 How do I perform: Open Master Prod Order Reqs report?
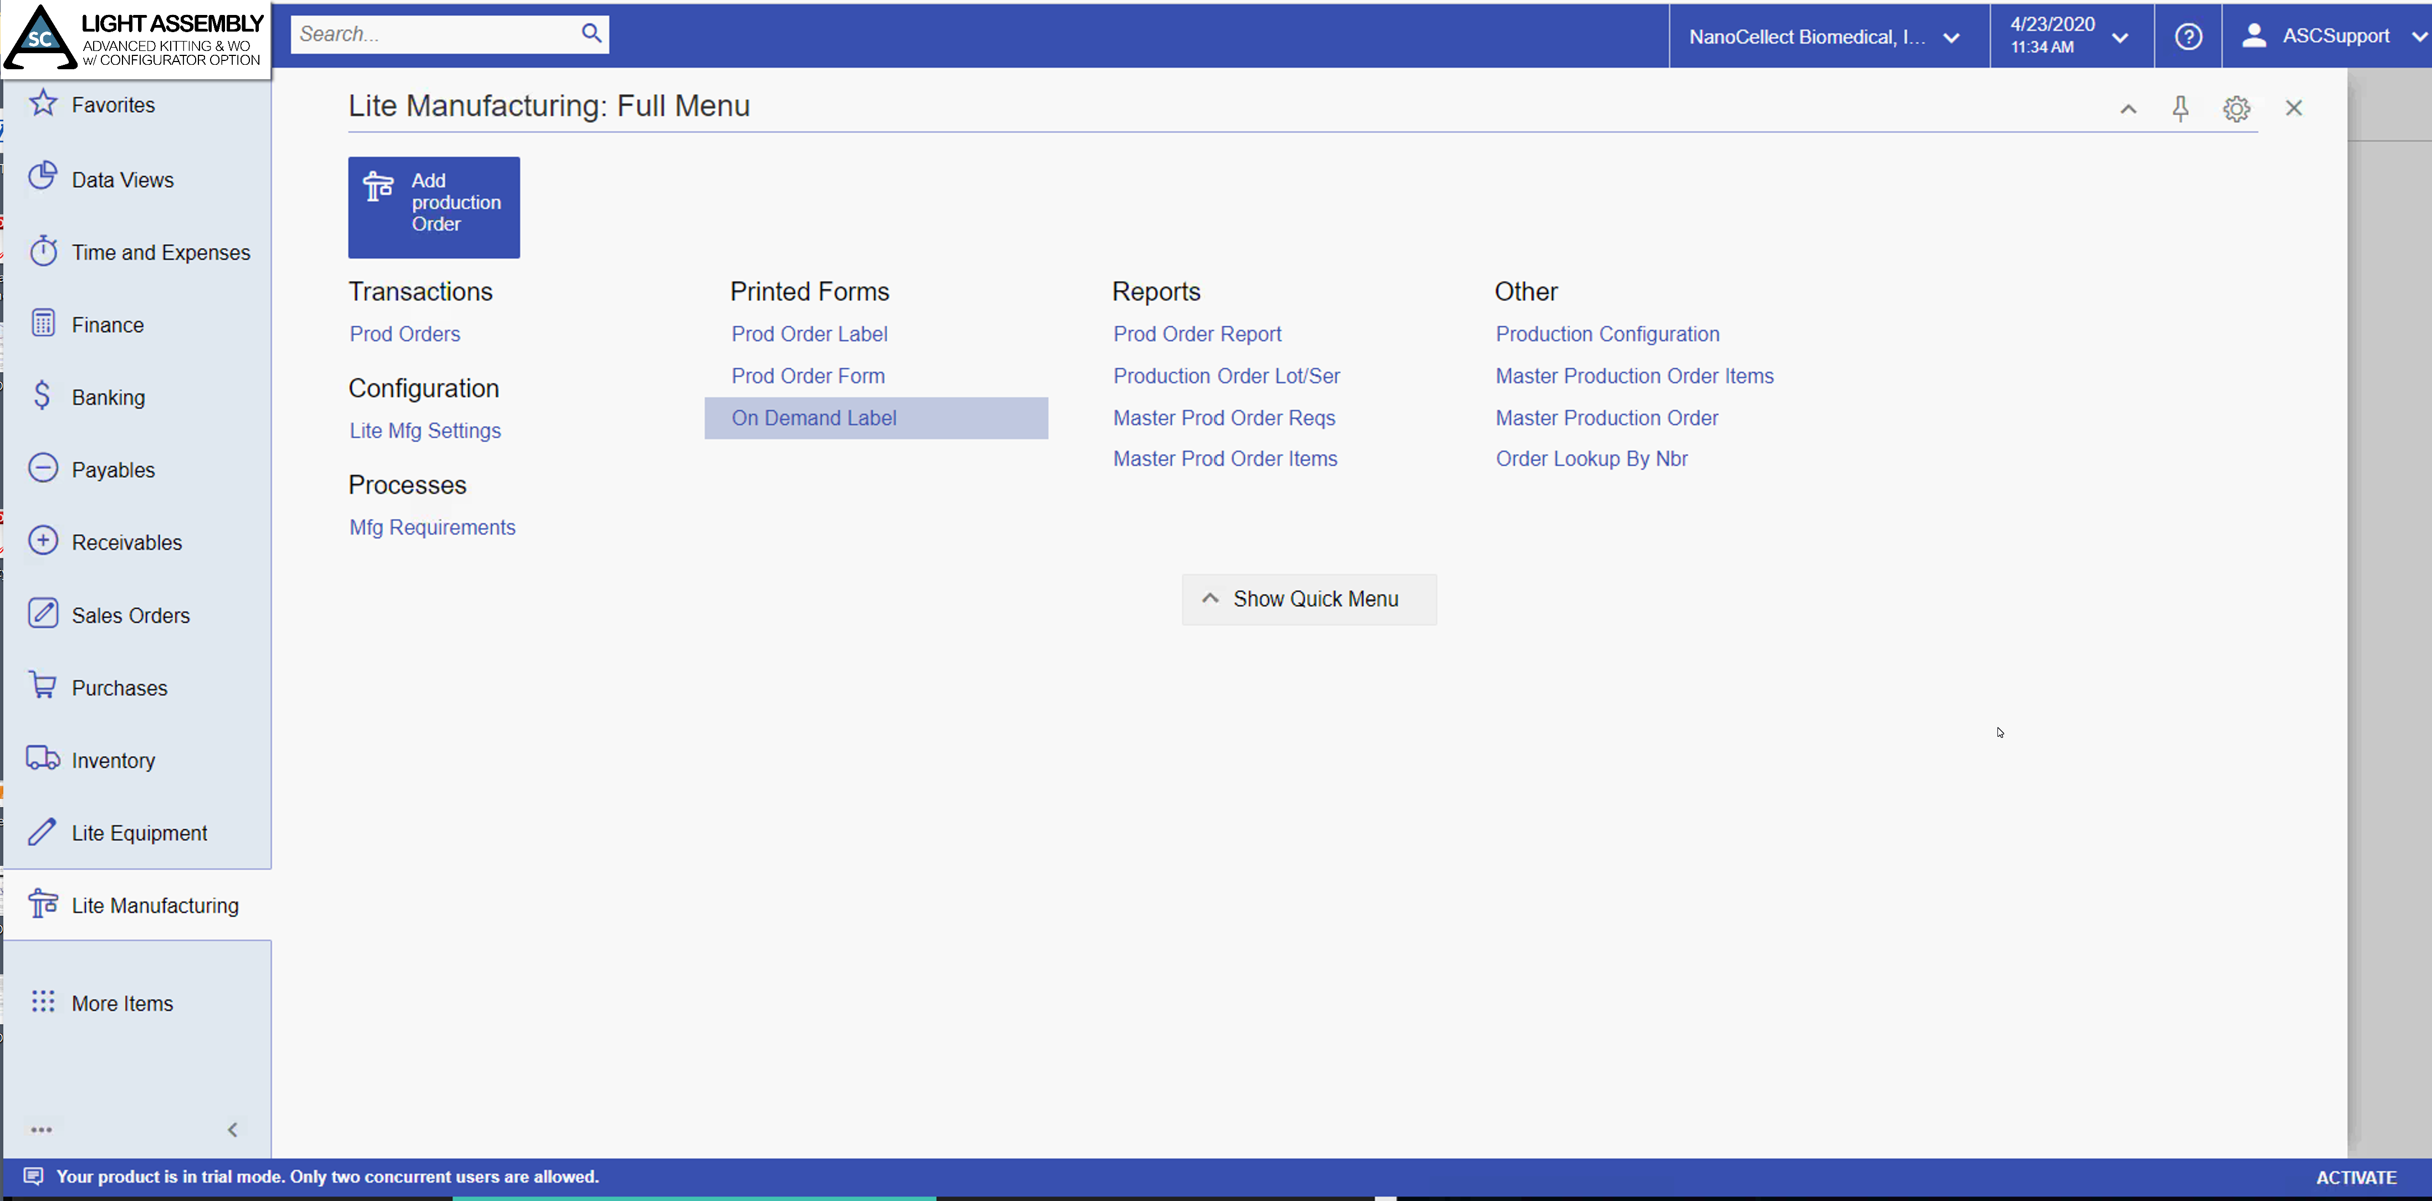1224,418
